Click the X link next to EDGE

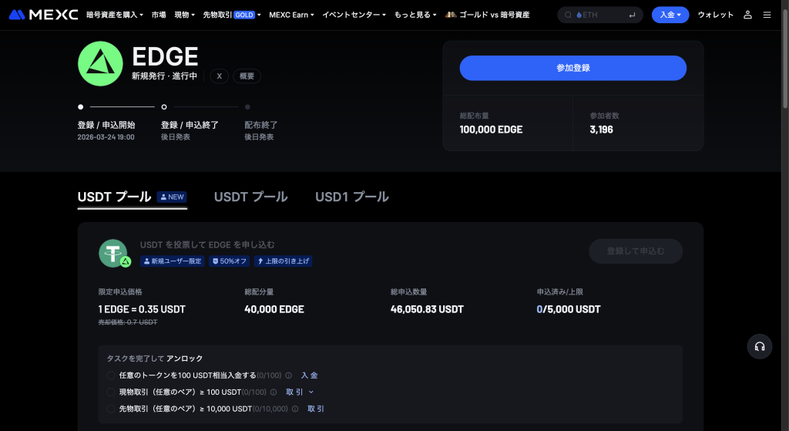pyautogui.click(x=219, y=76)
